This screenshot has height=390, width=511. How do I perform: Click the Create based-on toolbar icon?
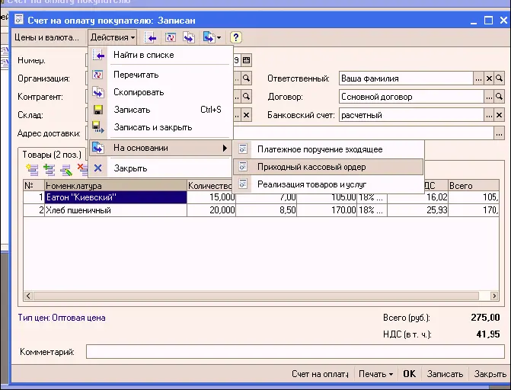point(209,37)
